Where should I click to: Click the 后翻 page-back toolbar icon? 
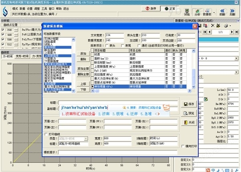click(233, 11)
